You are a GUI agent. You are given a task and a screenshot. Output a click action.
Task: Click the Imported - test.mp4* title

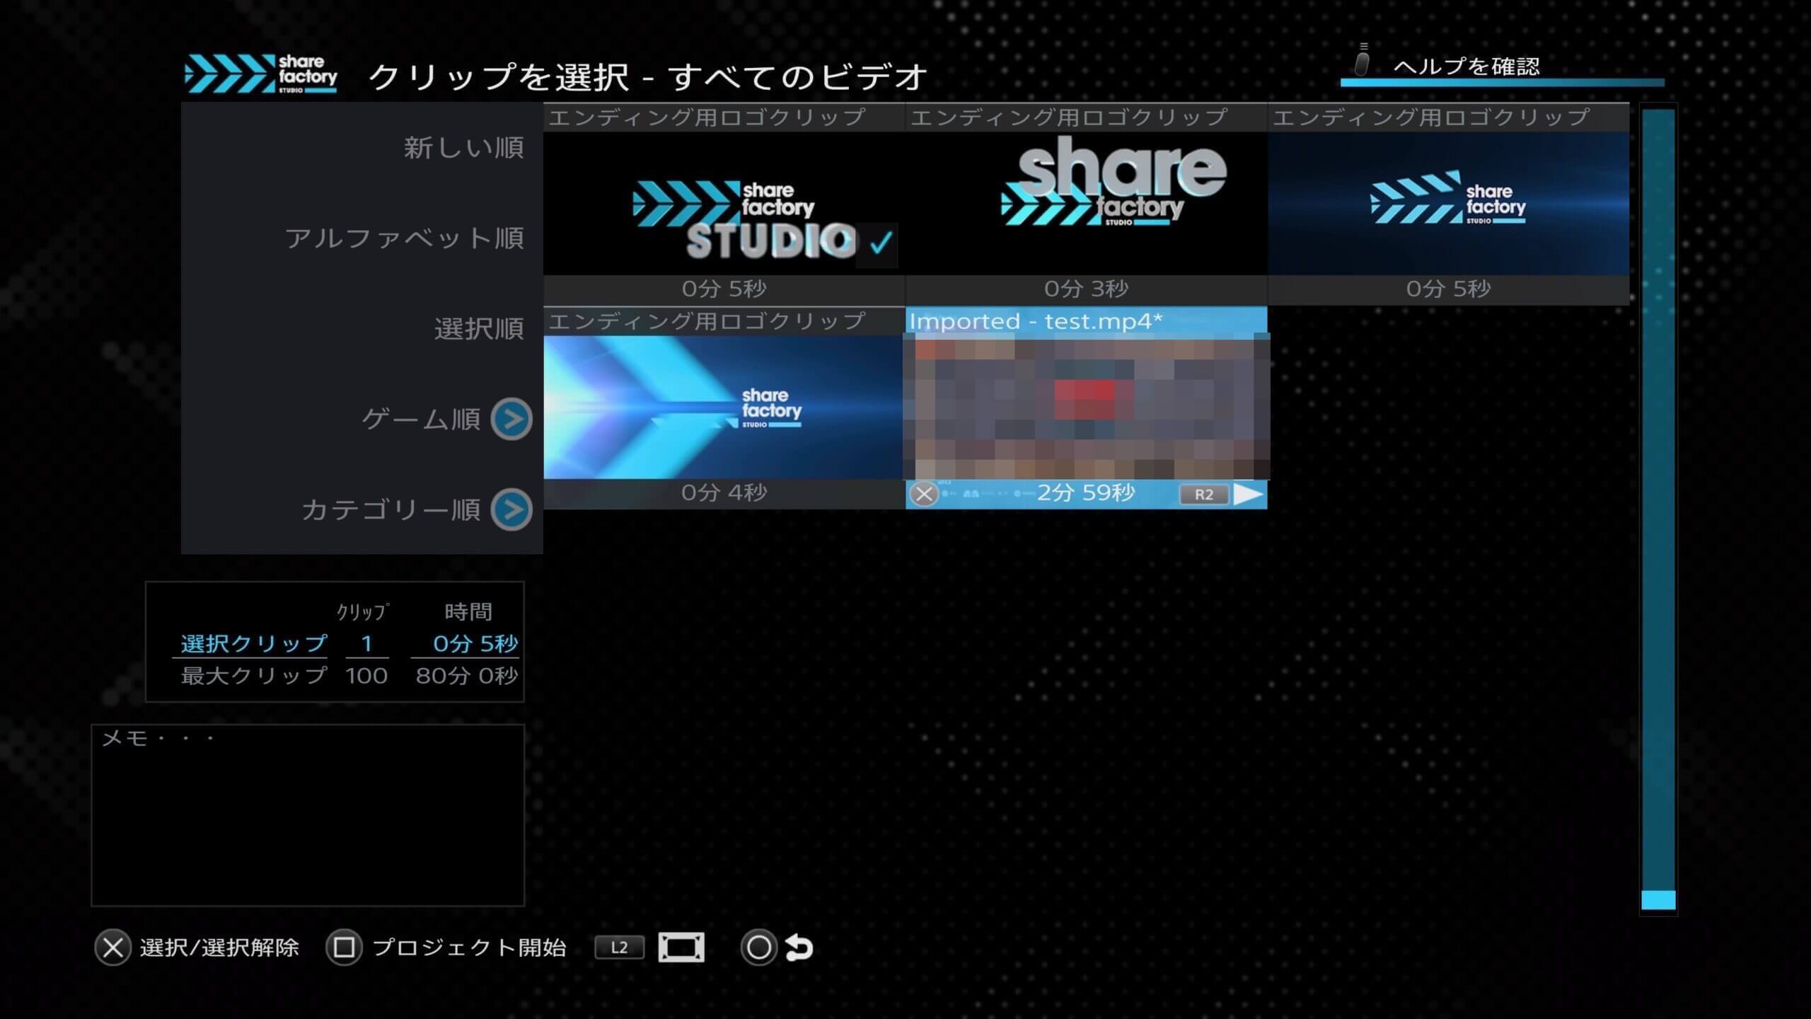(1036, 321)
